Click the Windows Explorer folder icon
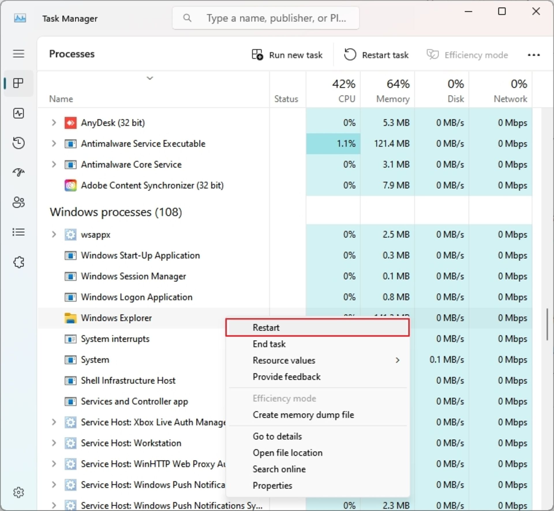Image resolution: width=554 pixels, height=511 pixels. (x=70, y=318)
